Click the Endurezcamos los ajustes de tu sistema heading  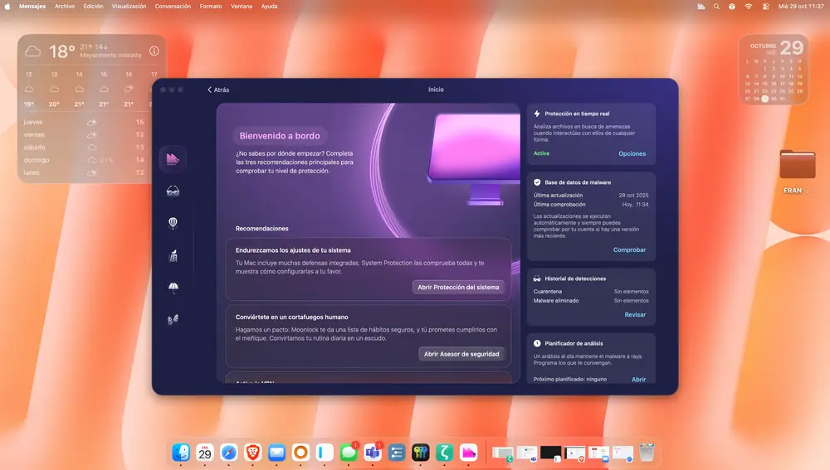[x=293, y=250]
